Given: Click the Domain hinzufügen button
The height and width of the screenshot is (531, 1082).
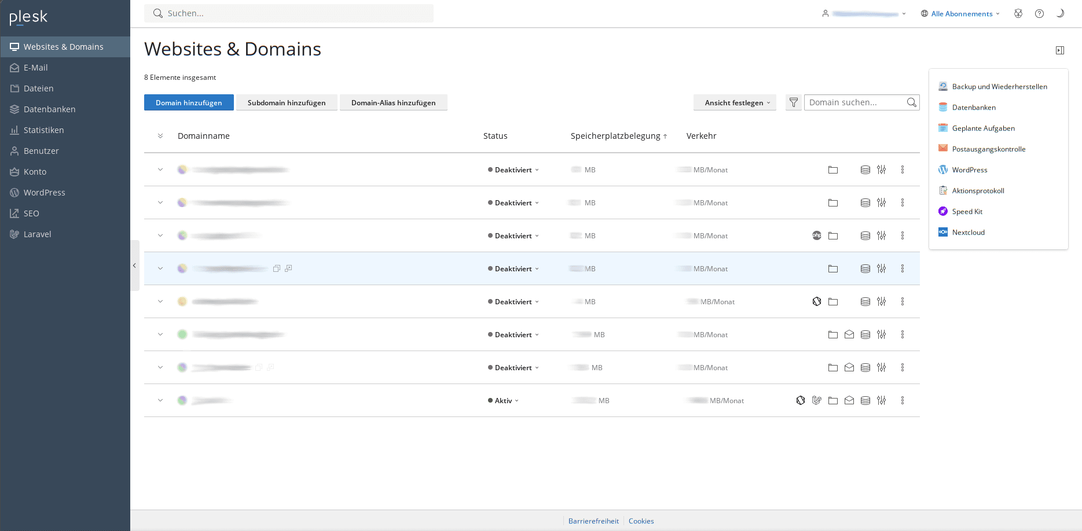Looking at the screenshot, I should point(189,102).
